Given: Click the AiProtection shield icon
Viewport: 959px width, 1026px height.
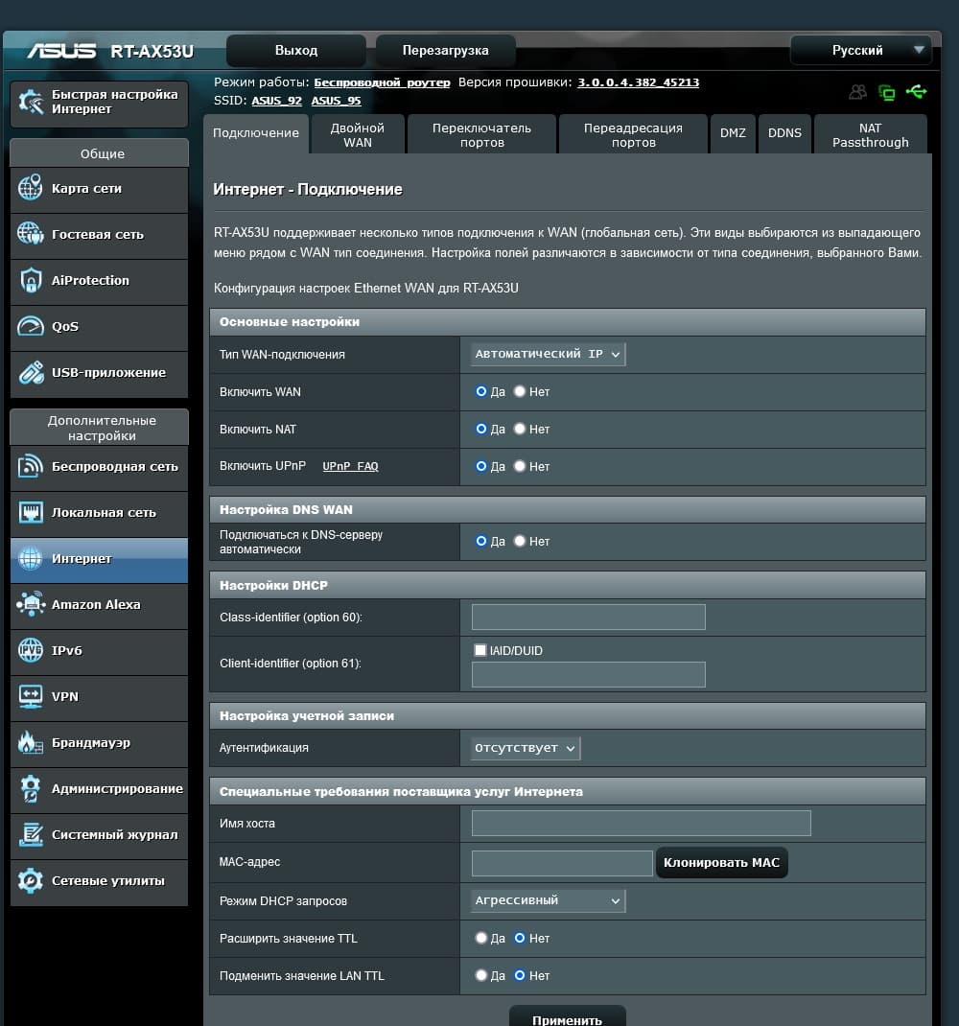Looking at the screenshot, I should coord(30,280).
